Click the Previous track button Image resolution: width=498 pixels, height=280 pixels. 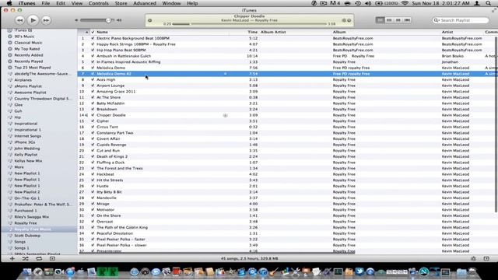pyautogui.click(x=19, y=20)
